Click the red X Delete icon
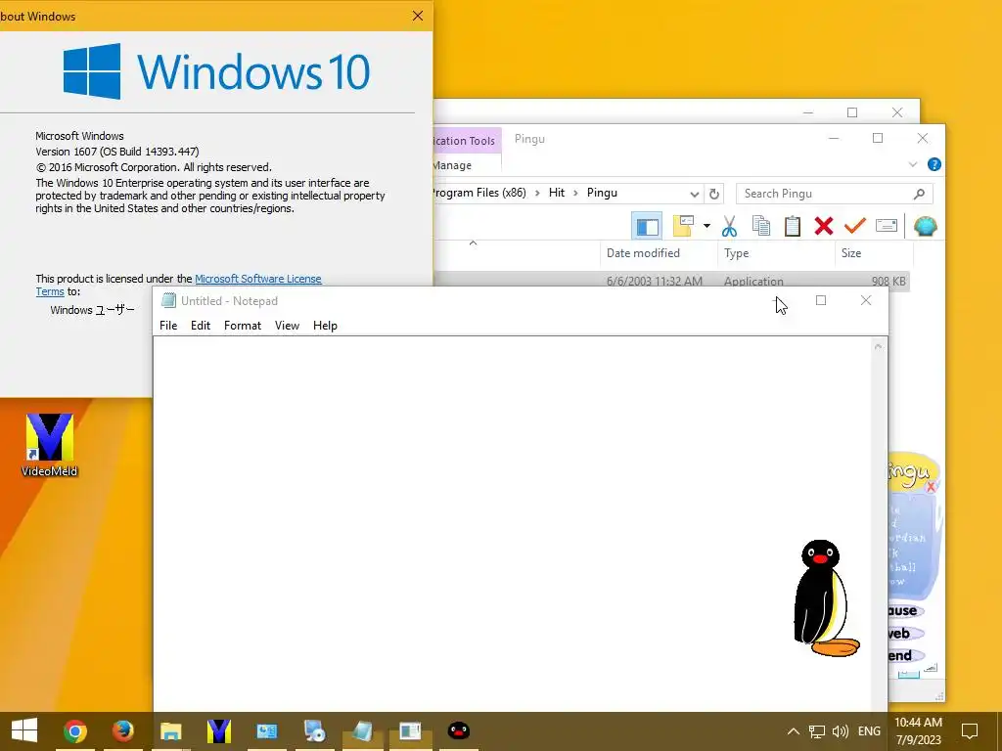The height and width of the screenshot is (751, 1002). pos(824,226)
